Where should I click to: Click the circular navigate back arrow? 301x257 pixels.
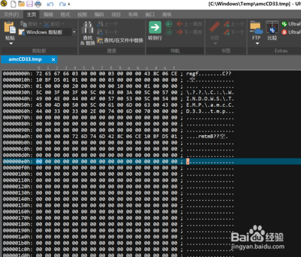[169, 24]
